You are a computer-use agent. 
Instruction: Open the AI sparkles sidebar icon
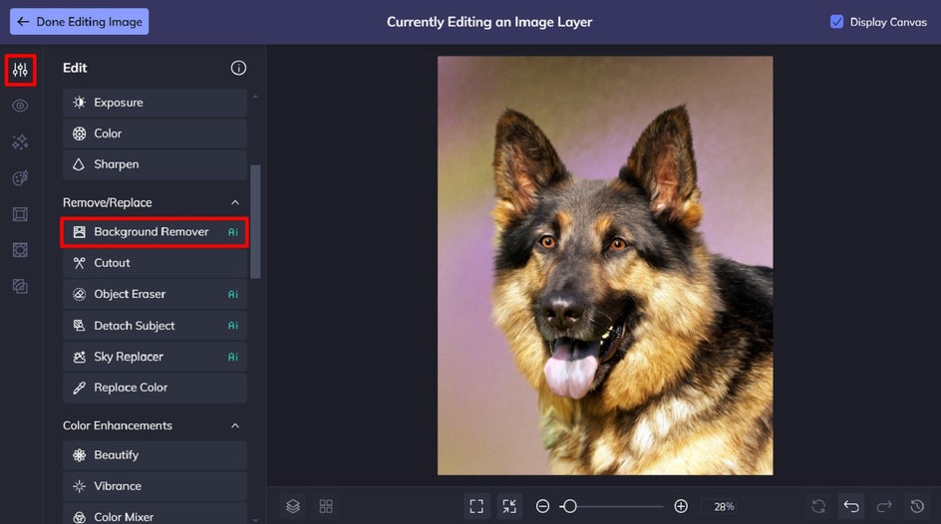(20, 142)
